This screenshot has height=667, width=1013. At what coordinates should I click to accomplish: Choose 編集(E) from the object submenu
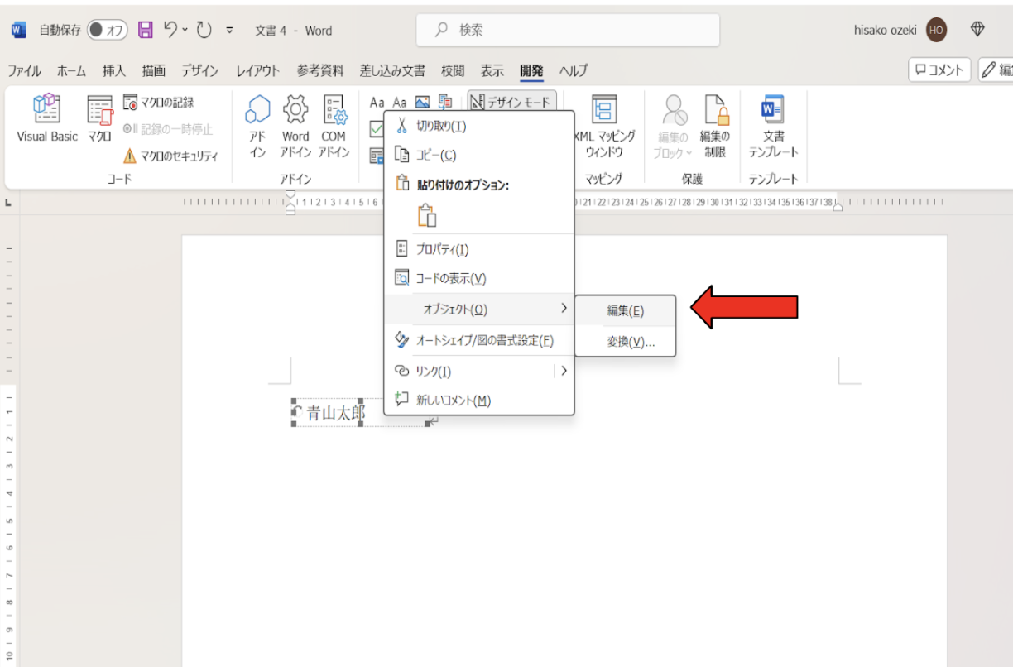[x=625, y=311]
